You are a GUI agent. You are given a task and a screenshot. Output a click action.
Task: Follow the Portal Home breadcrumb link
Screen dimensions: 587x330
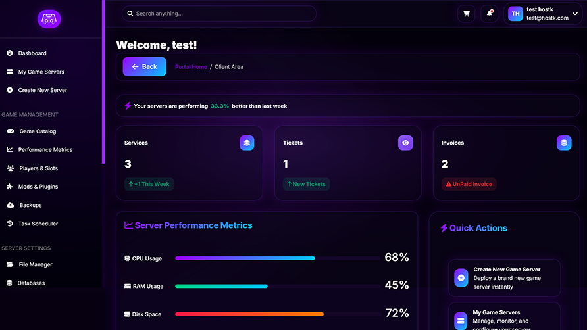click(x=191, y=67)
